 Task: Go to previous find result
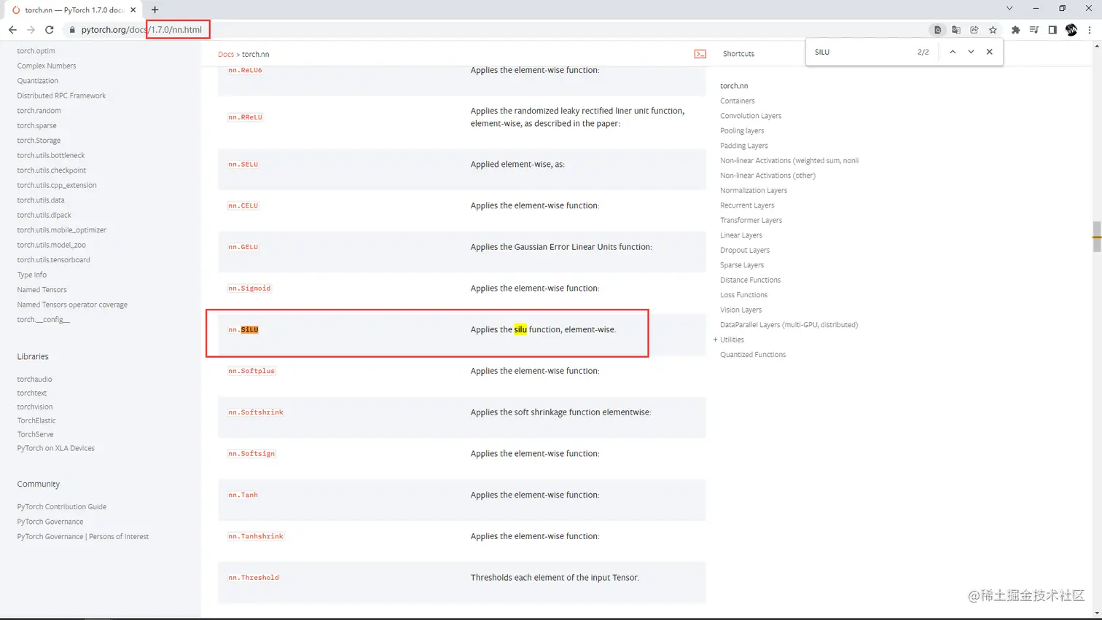point(953,52)
